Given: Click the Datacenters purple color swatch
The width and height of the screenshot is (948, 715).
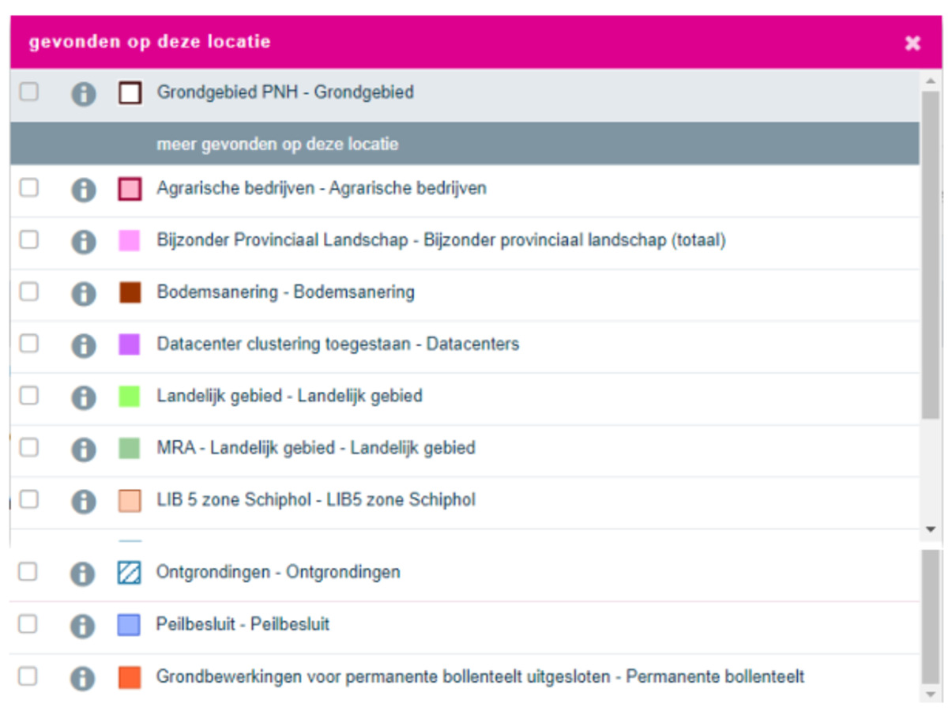Looking at the screenshot, I should [130, 344].
